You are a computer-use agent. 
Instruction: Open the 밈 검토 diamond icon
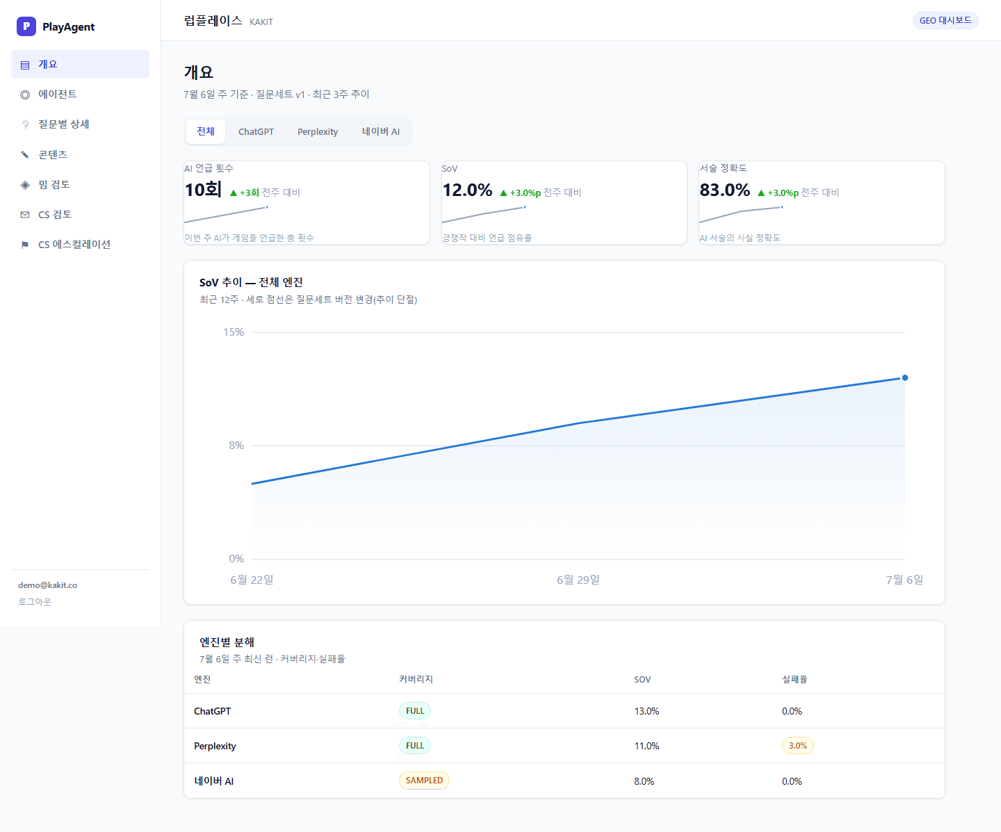point(25,185)
